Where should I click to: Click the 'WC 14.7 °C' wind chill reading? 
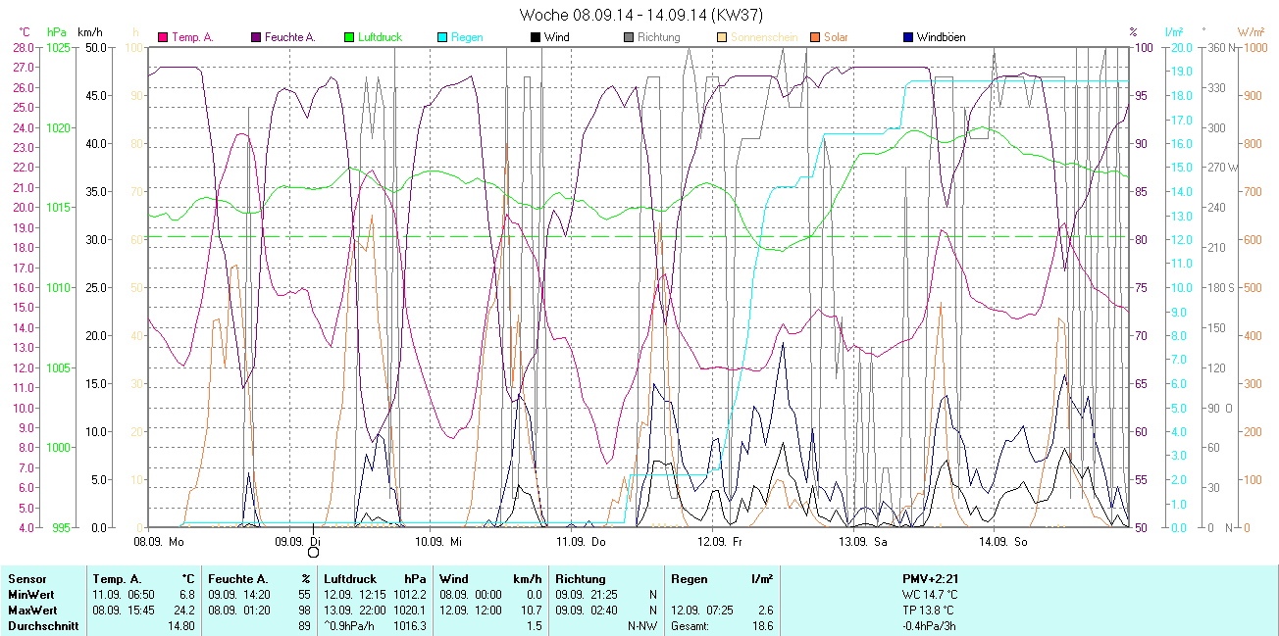click(x=930, y=595)
